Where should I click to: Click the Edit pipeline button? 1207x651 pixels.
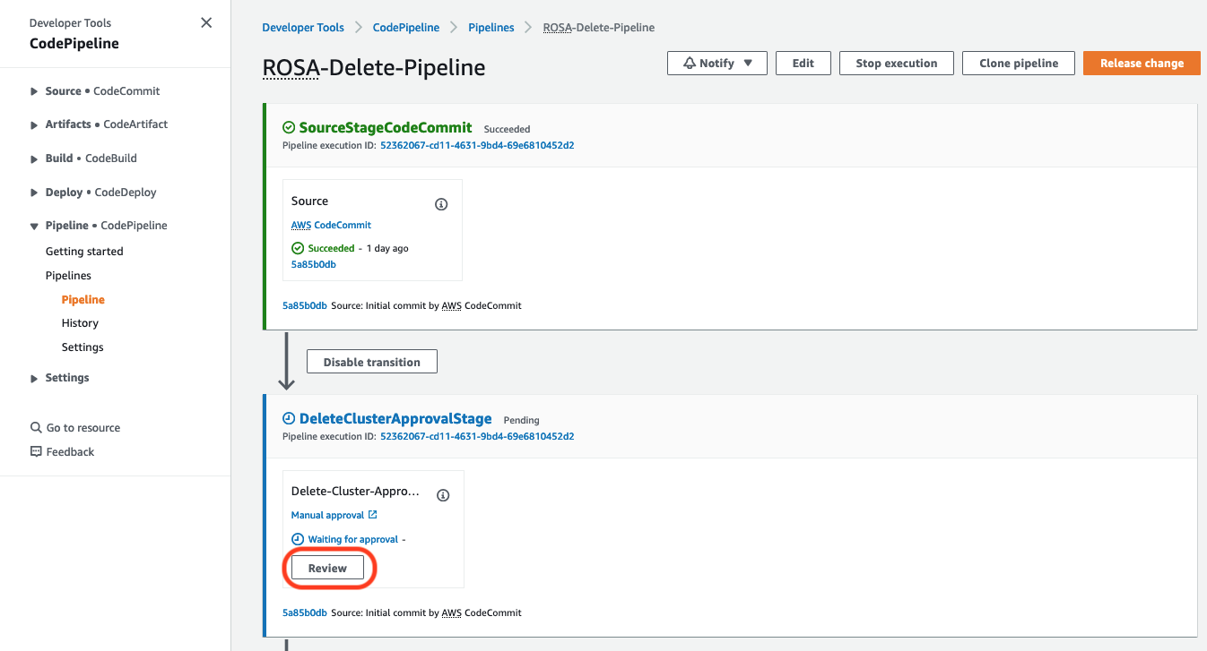[x=803, y=64]
